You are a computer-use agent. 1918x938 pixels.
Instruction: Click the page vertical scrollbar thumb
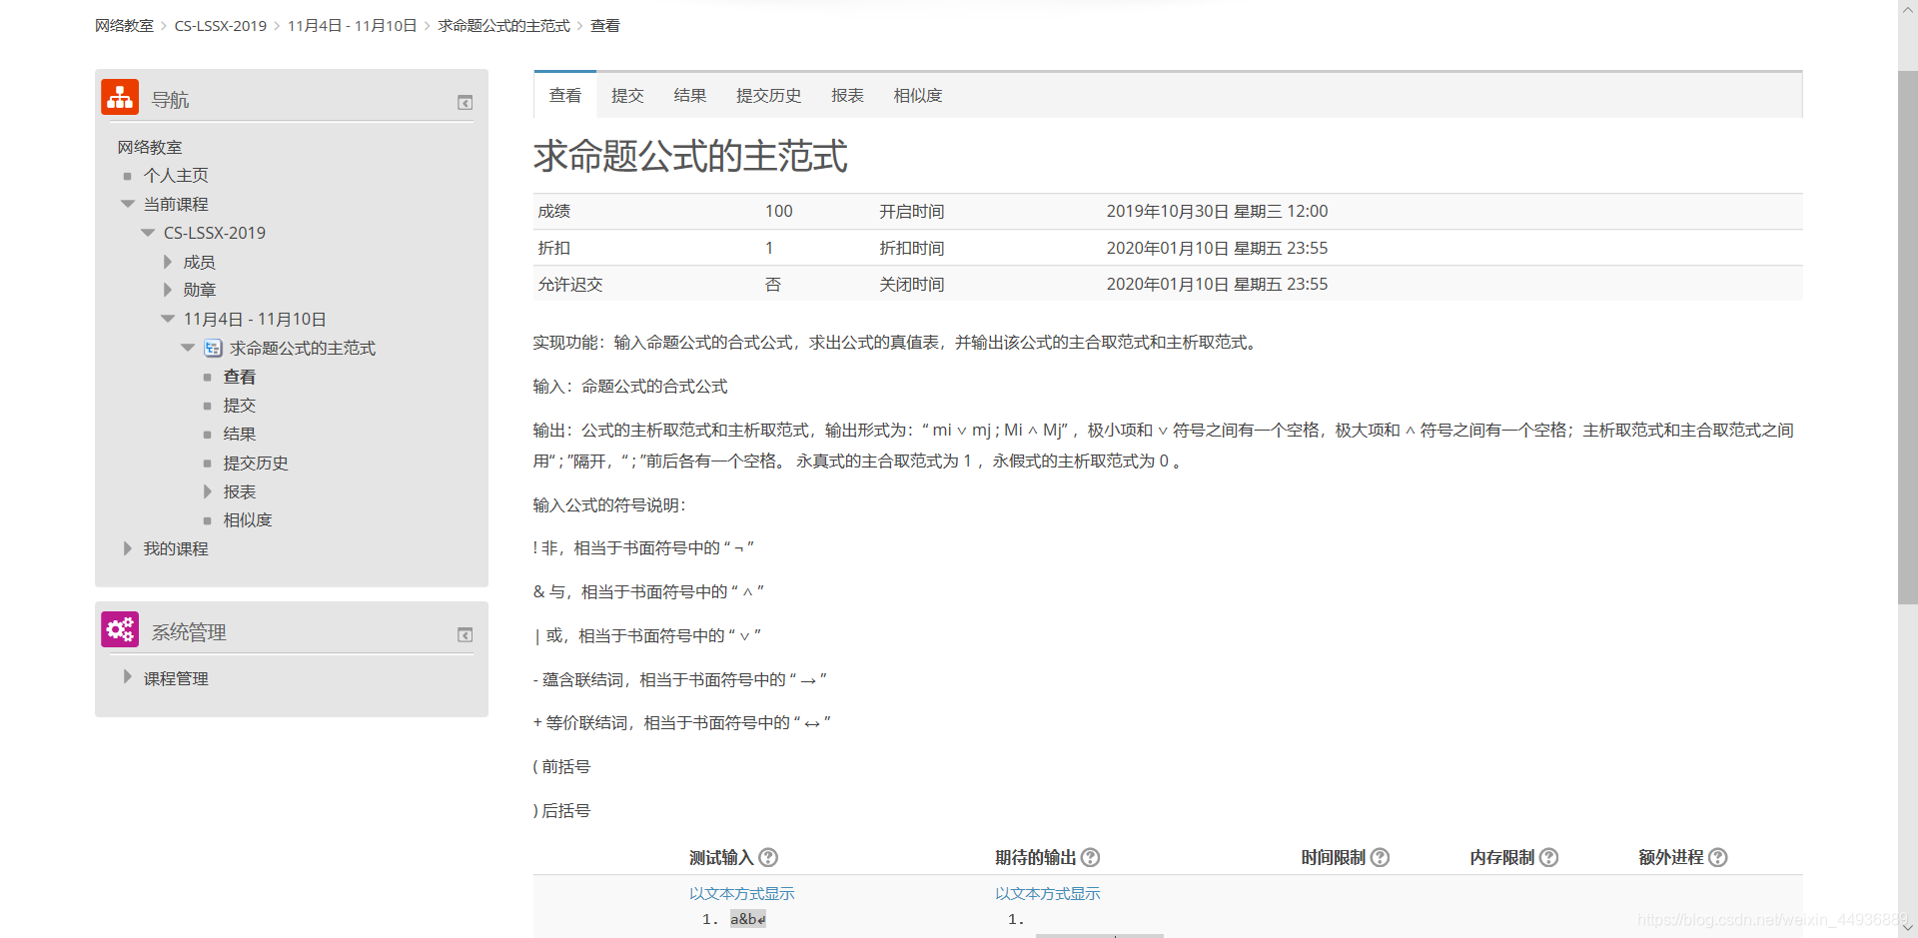click(1907, 338)
